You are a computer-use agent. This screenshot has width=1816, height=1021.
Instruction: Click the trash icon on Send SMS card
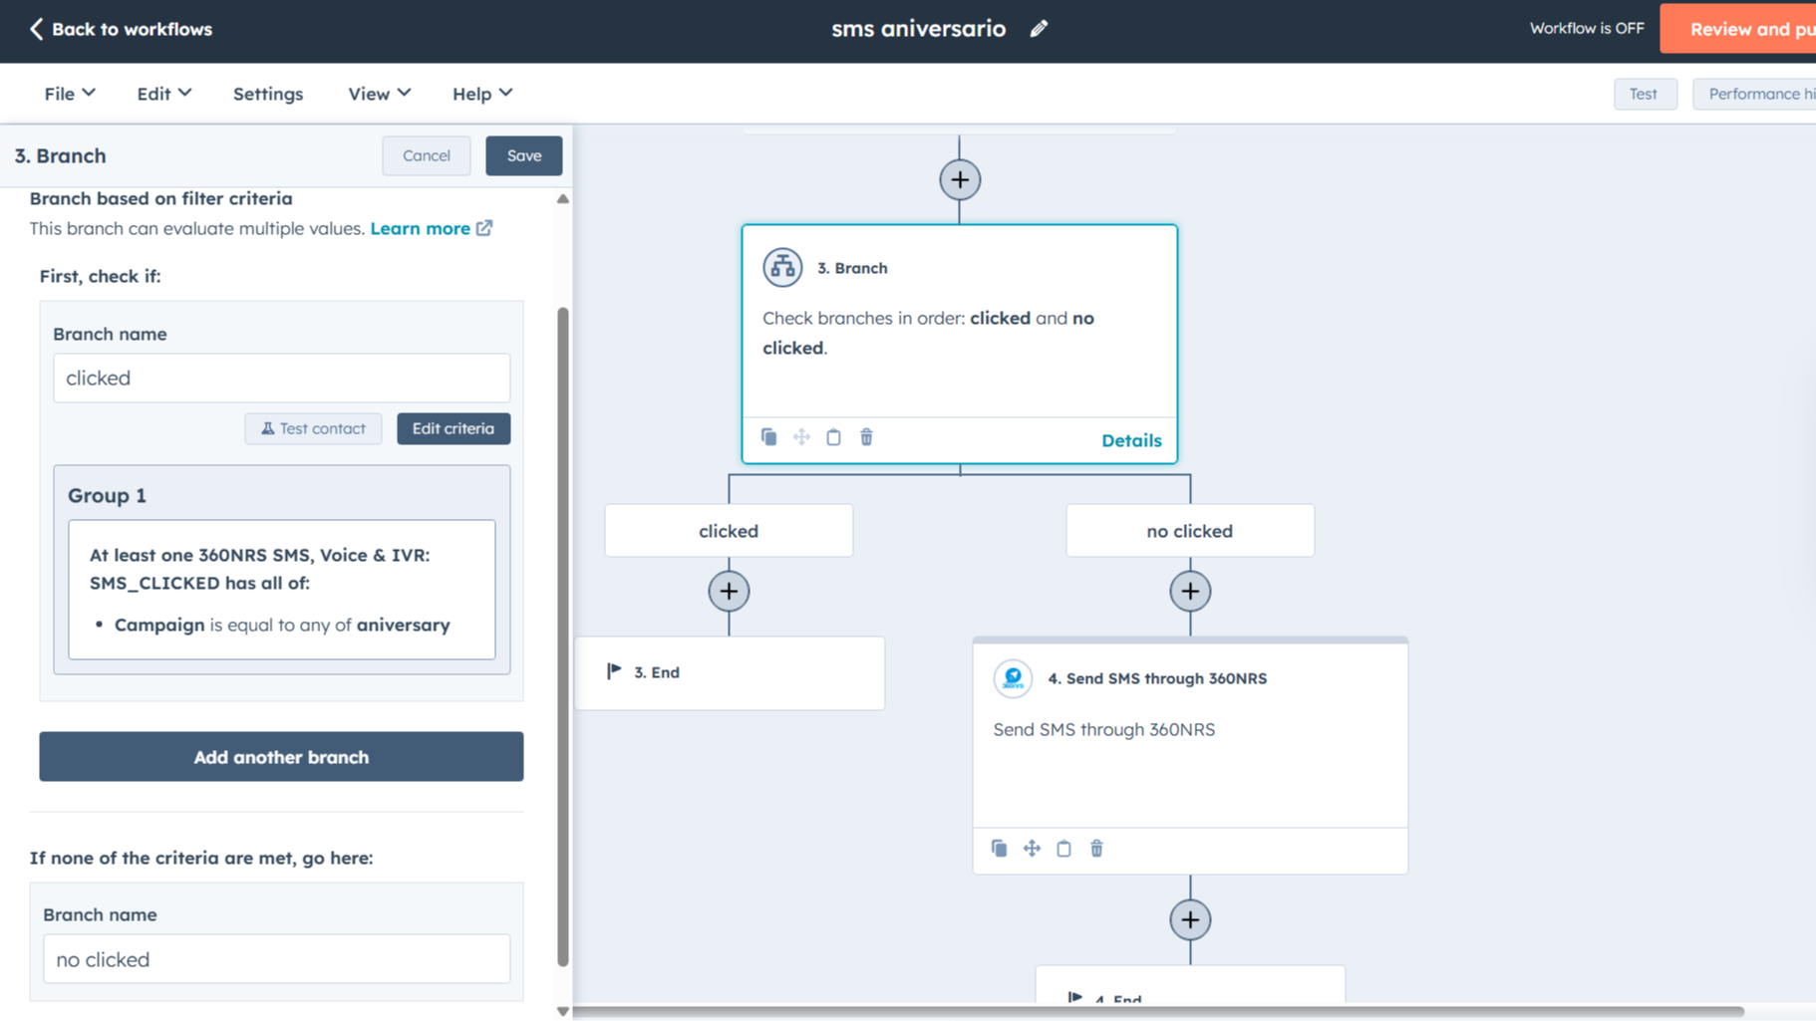[1096, 849]
